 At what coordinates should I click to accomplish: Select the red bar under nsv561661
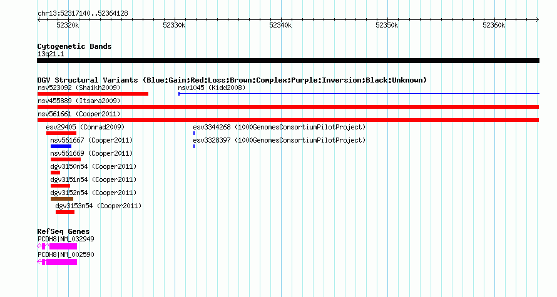coord(288,120)
